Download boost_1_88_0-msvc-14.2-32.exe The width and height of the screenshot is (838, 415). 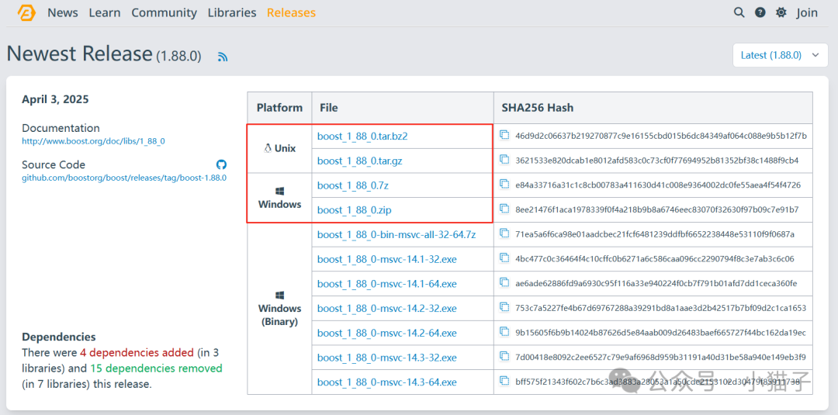point(387,308)
